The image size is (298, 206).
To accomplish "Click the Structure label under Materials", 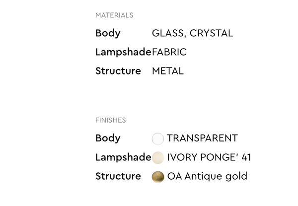I will 118,71.
